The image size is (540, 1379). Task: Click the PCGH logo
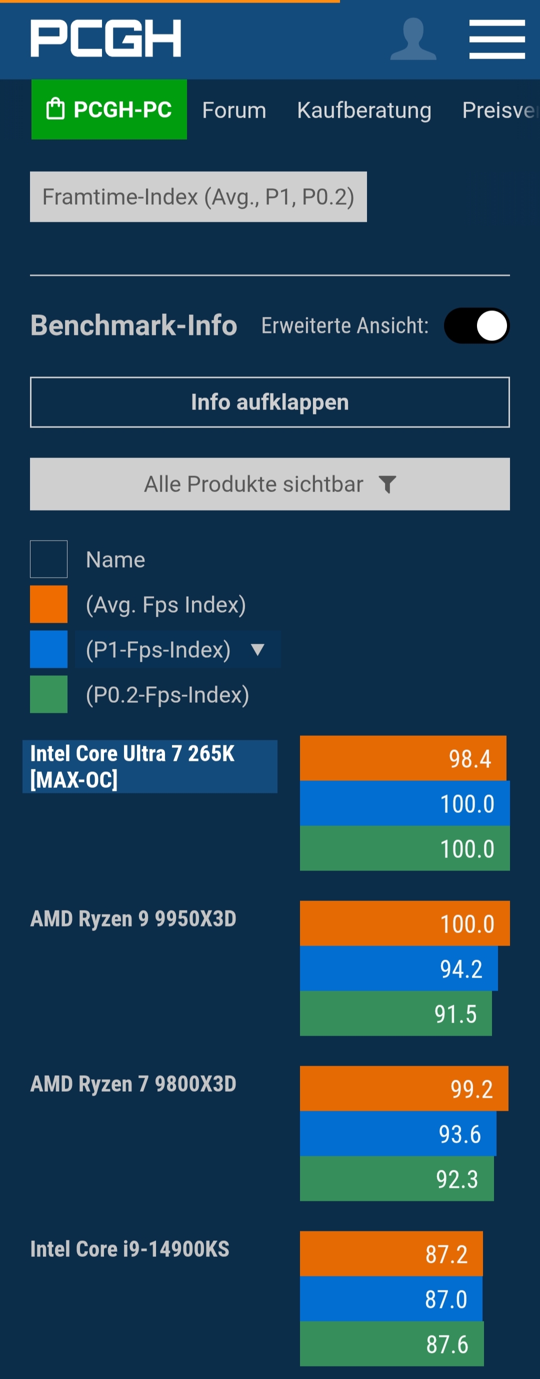106,38
